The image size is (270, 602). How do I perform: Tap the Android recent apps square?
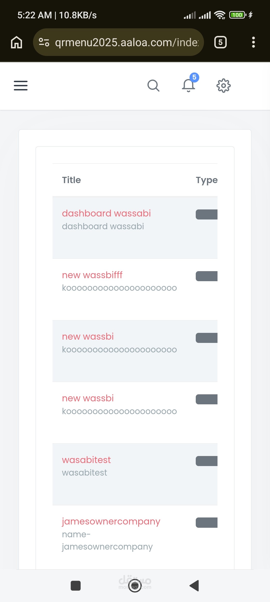click(x=75, y=586)
